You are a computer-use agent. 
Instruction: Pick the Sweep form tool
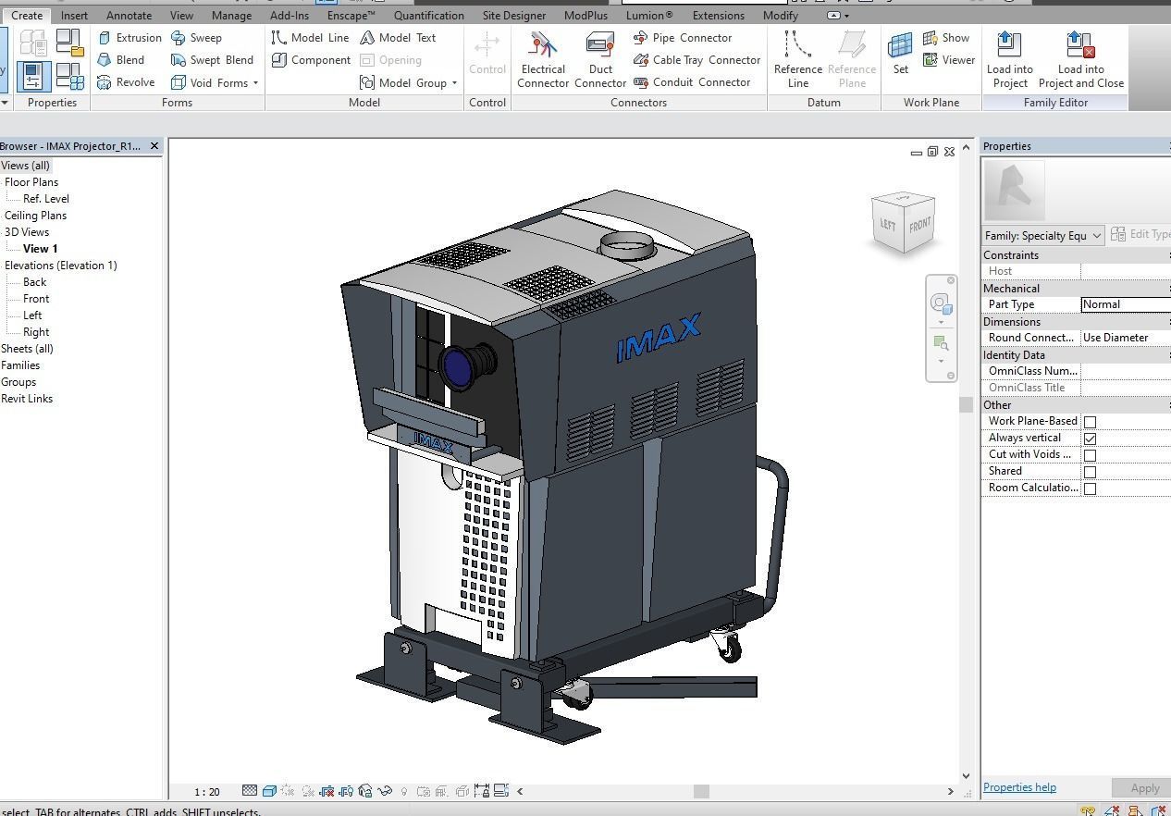tap(196, 38)
